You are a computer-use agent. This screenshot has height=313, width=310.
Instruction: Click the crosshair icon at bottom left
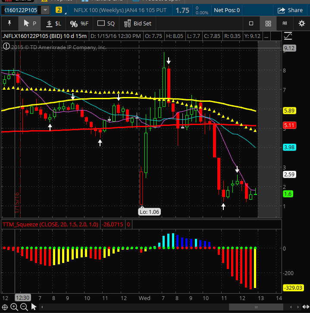coord(5,307)
